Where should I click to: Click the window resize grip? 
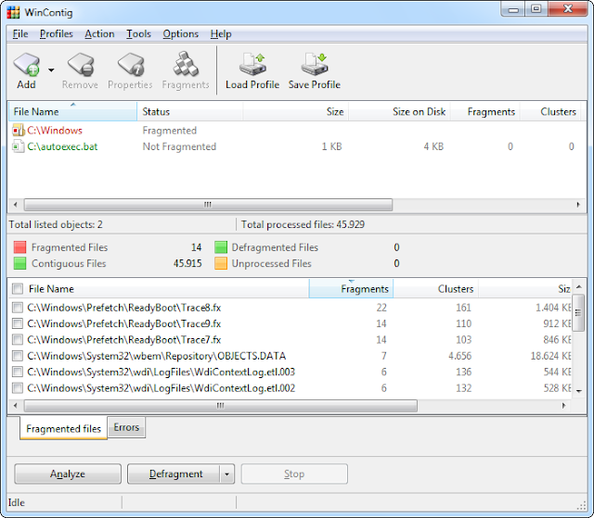coord(581,506)
